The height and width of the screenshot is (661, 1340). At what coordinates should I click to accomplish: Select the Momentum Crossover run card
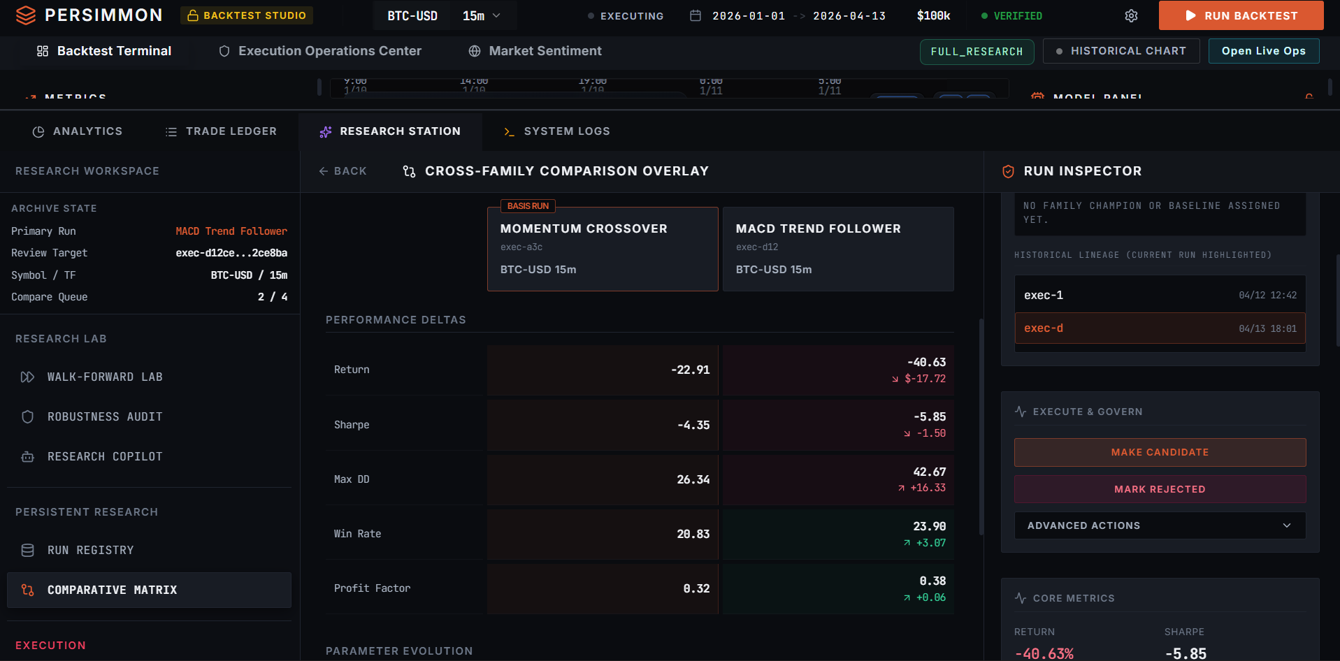coord(603,249)
